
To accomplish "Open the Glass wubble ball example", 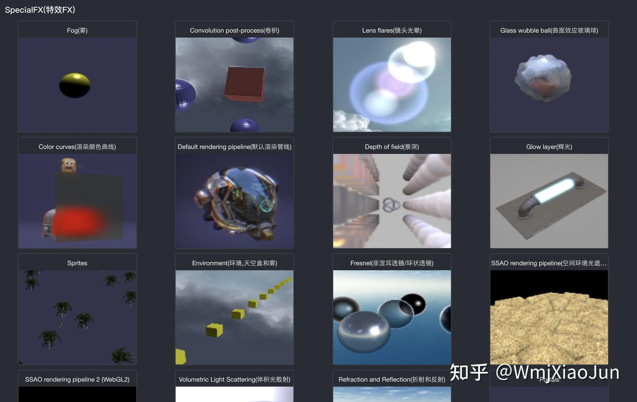I will click(549, 84).
